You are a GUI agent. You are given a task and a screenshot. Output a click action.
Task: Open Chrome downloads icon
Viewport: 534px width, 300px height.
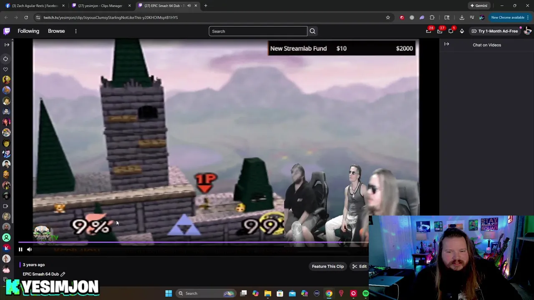coord(462,17)
